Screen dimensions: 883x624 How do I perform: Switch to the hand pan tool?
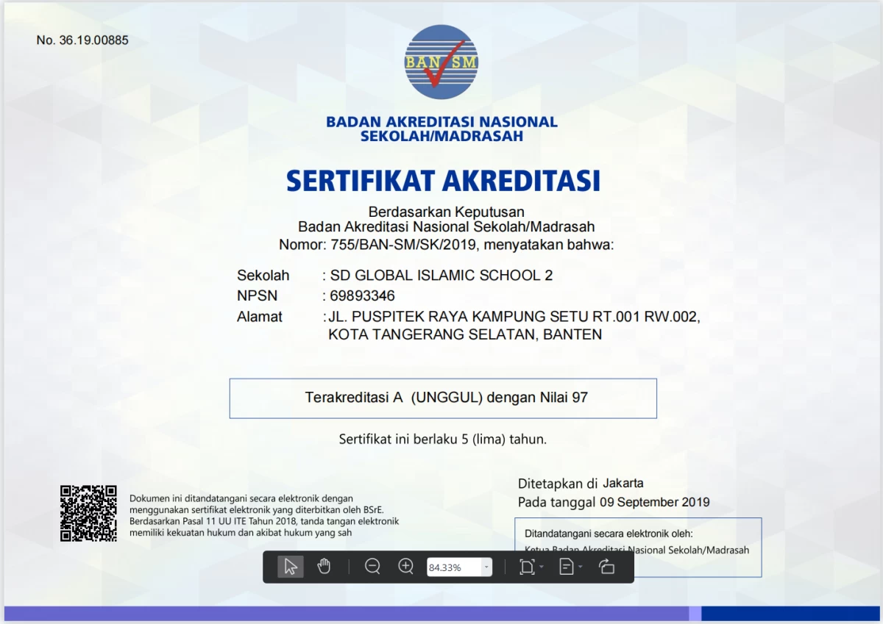[x=324, y=567]
